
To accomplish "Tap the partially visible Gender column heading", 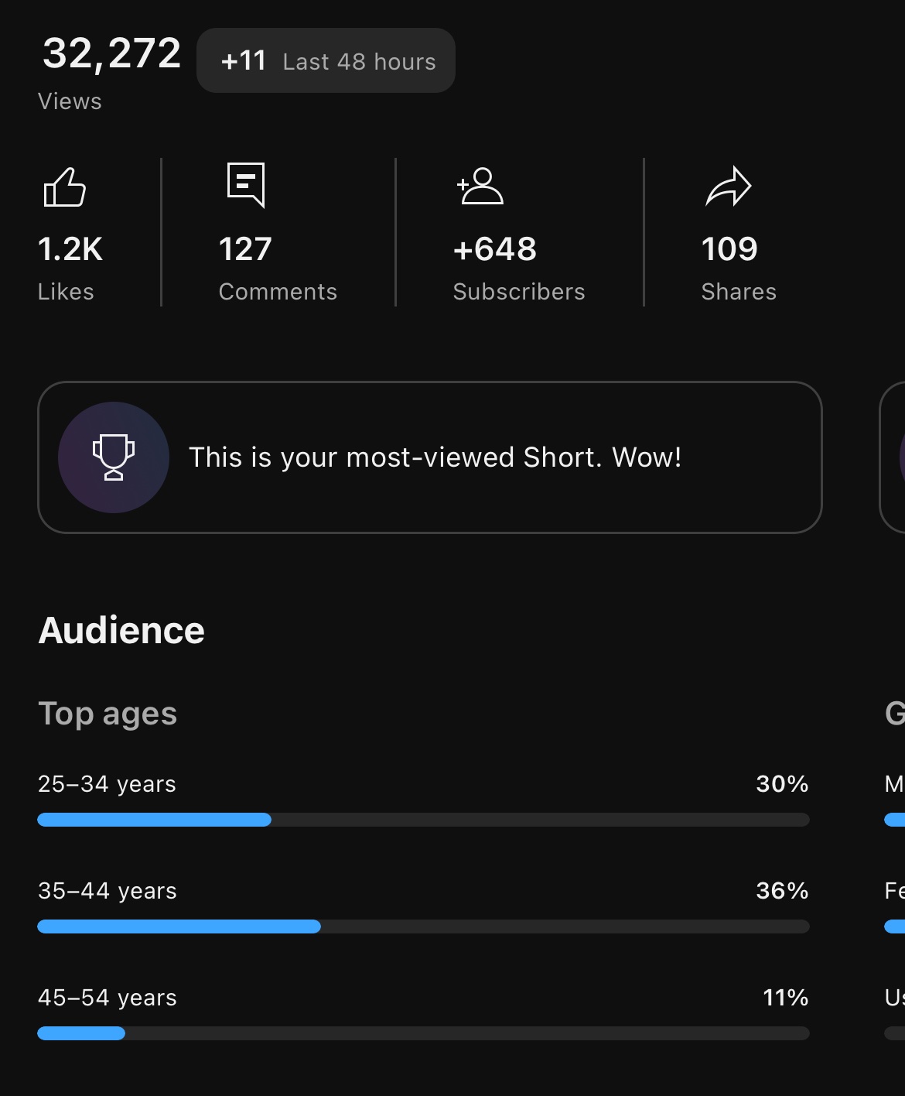I will [x=895, y=714].
